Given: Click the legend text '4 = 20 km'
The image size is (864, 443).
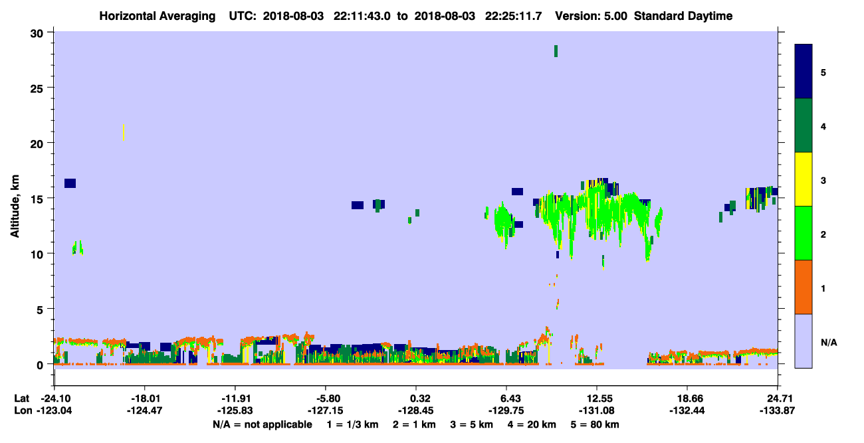Looking at the screenshot, I should point(533,424).
